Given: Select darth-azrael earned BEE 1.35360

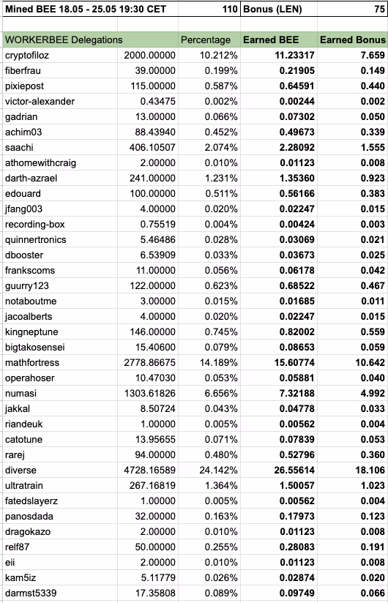Looking at the screenshot, I should (x=279, y=179).
